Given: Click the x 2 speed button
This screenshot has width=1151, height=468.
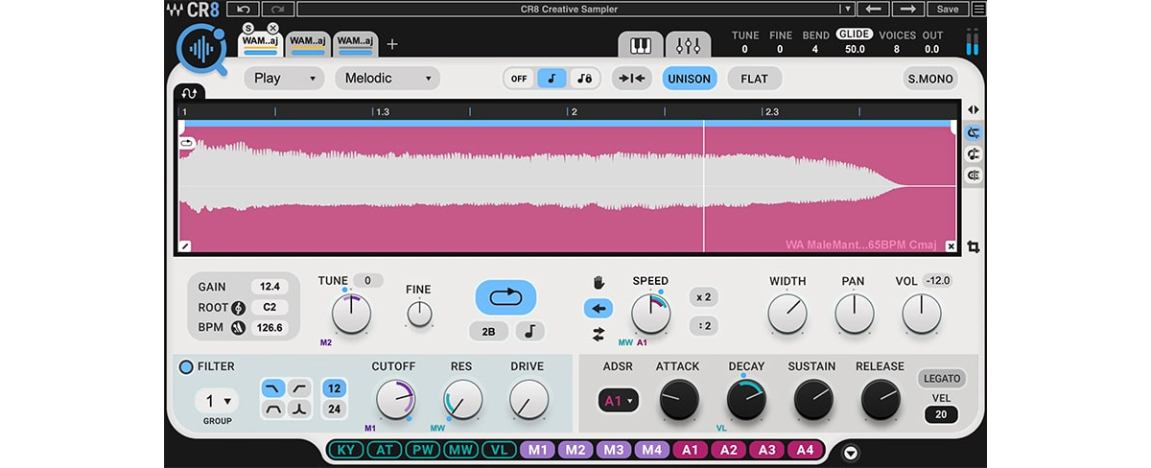Looking at the screenshot, I should click(703, 297).
